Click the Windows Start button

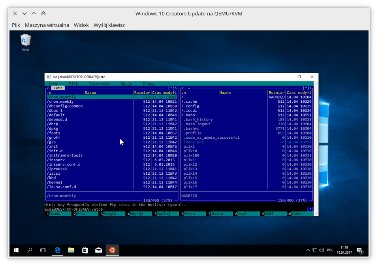pos(16,250)
